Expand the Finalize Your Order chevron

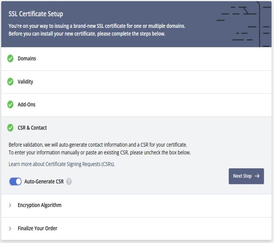[10, 229]
